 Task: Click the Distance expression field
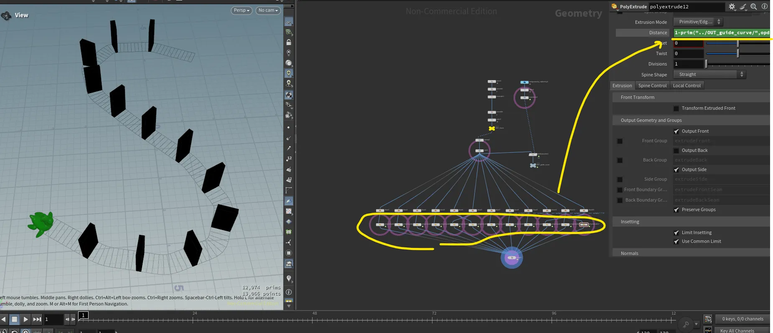tap(722, 33)
